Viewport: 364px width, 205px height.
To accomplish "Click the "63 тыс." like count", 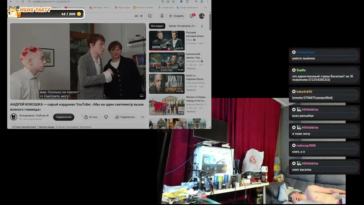I will (93, 117).
